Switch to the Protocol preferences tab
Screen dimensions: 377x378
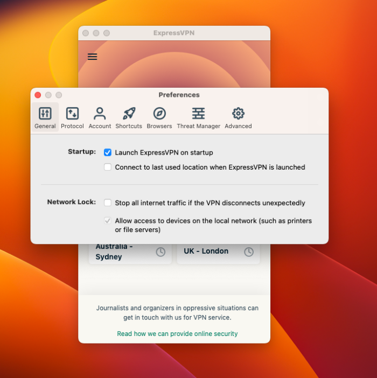click(x=72, y=117)
